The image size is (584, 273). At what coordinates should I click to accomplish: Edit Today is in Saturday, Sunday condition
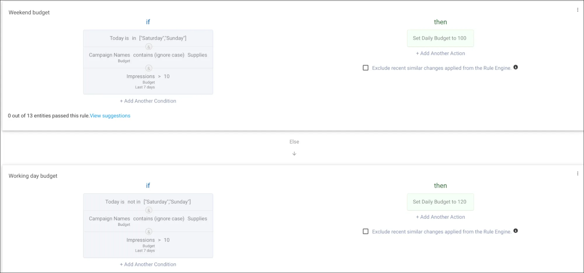tap(148, 38)
